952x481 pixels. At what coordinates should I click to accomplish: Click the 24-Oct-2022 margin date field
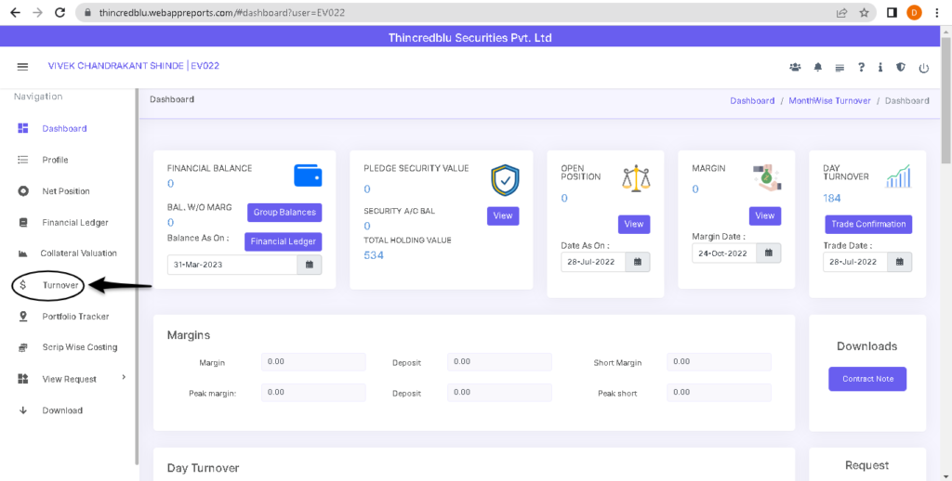tap(724, 253)
